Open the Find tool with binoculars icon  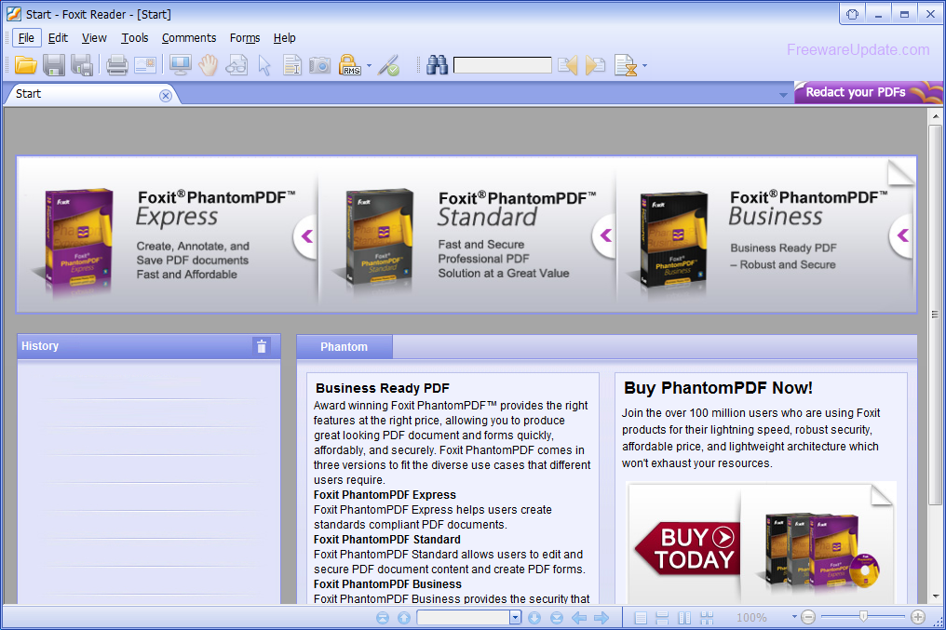(x=437, y=64)
